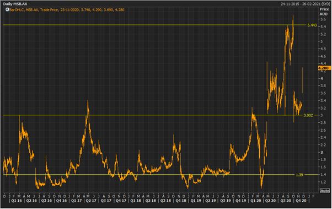
Task: Click the Auto scale button
Action: tap(325, 191)
